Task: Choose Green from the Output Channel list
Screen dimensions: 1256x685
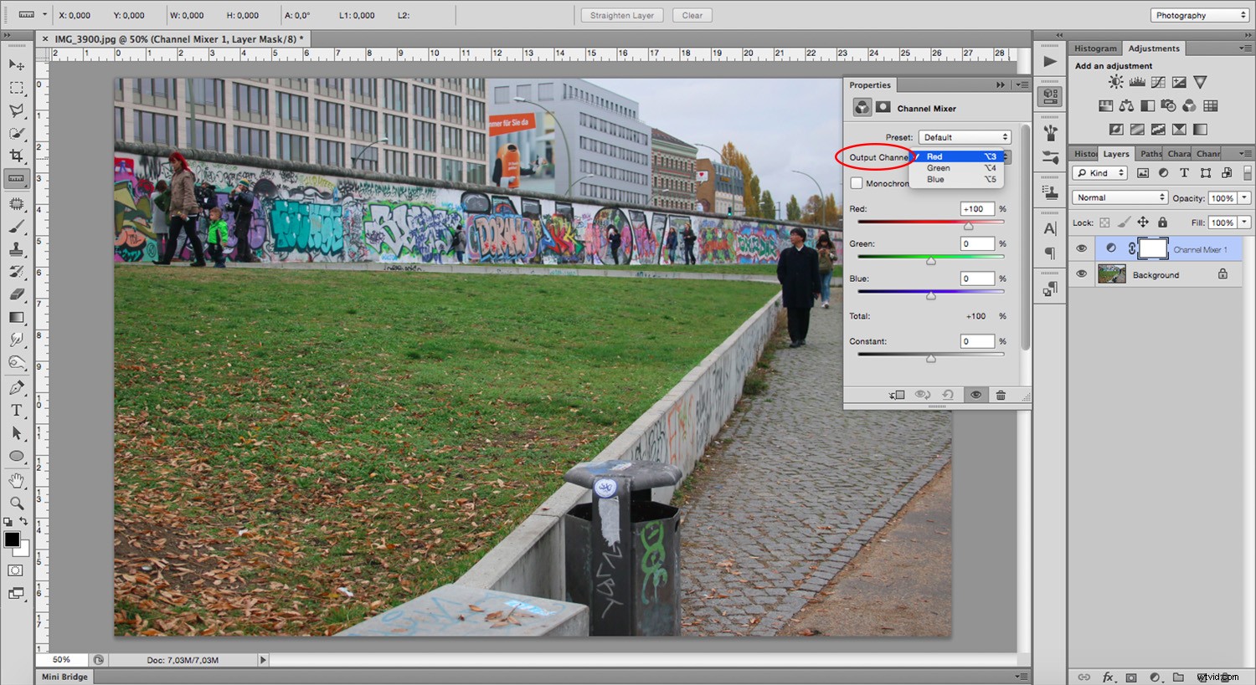Action: [937, 167]
